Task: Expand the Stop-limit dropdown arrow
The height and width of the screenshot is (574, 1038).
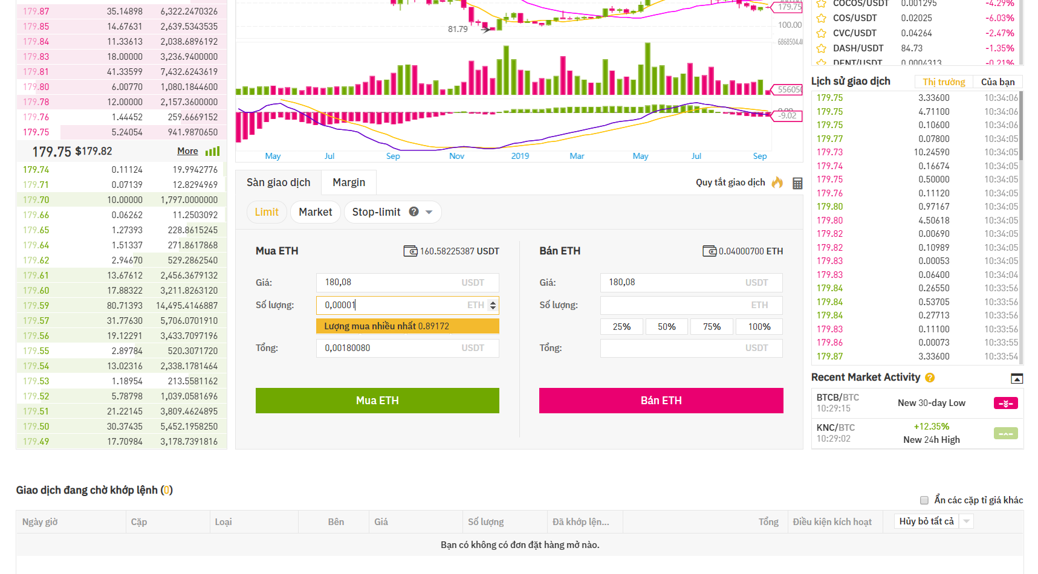Action: pyautogui.click(x=429, y=212)
